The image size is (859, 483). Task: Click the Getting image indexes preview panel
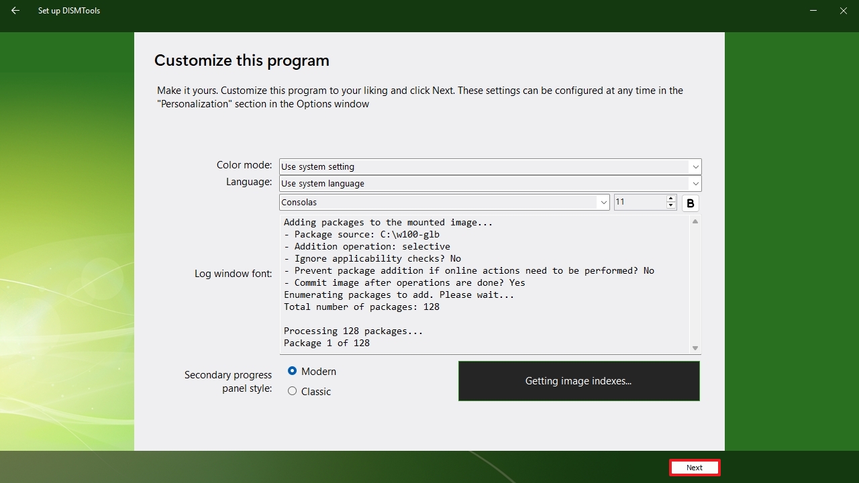(x=578, y=381)
